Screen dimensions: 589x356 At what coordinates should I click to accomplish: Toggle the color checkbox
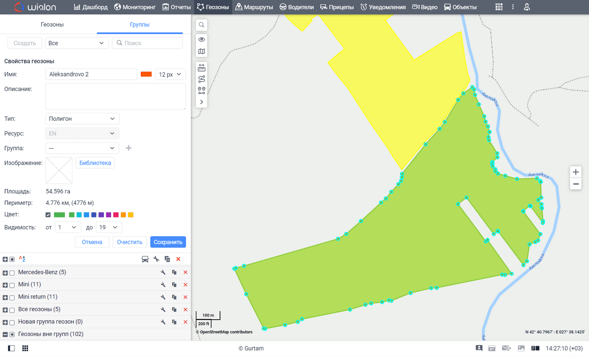coord(48,215)
